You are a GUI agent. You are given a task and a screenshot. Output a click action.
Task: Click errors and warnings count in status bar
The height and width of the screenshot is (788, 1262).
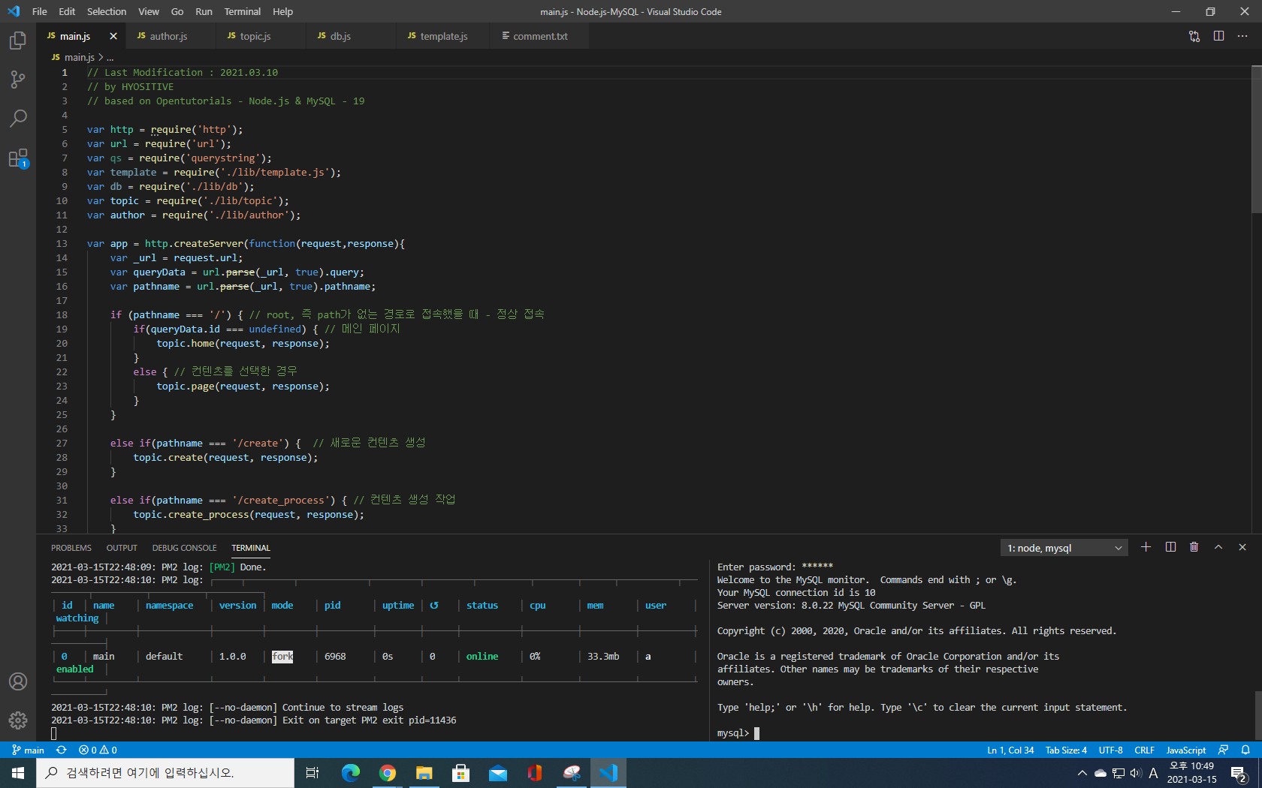(x=98, y=750)
